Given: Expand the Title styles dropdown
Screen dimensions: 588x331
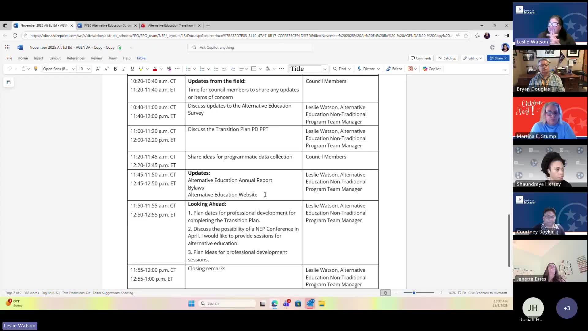Looking at the screenshot, I should pos(325,69).
